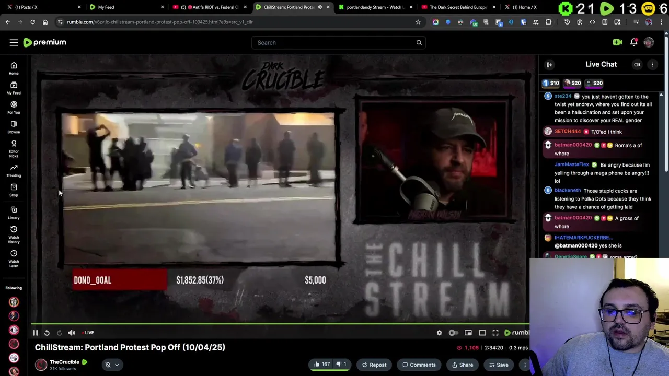The image size is (669, 376).
Task: Reload the page in browser
Action: (32, 22)
